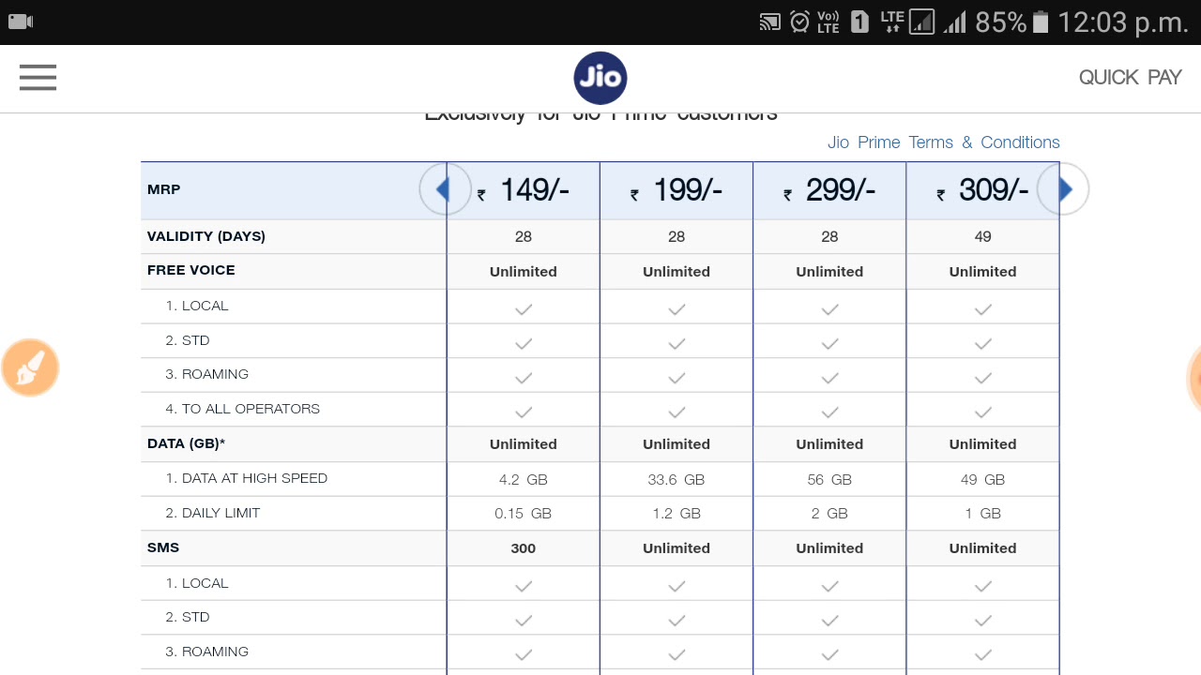
Task: Select the 199/- plan header
Action: tap(677, 190)
